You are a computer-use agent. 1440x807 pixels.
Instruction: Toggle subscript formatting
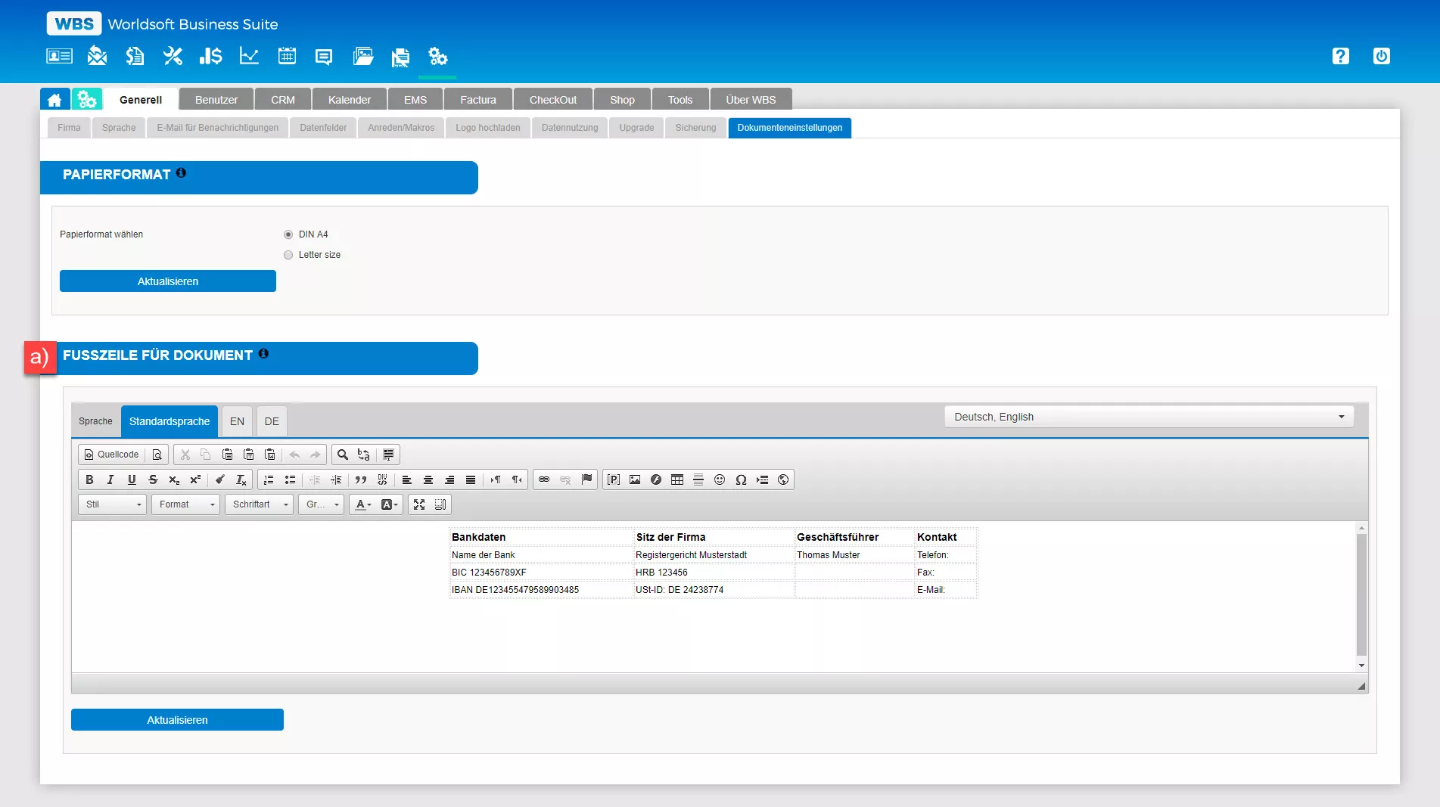point(174,480)
